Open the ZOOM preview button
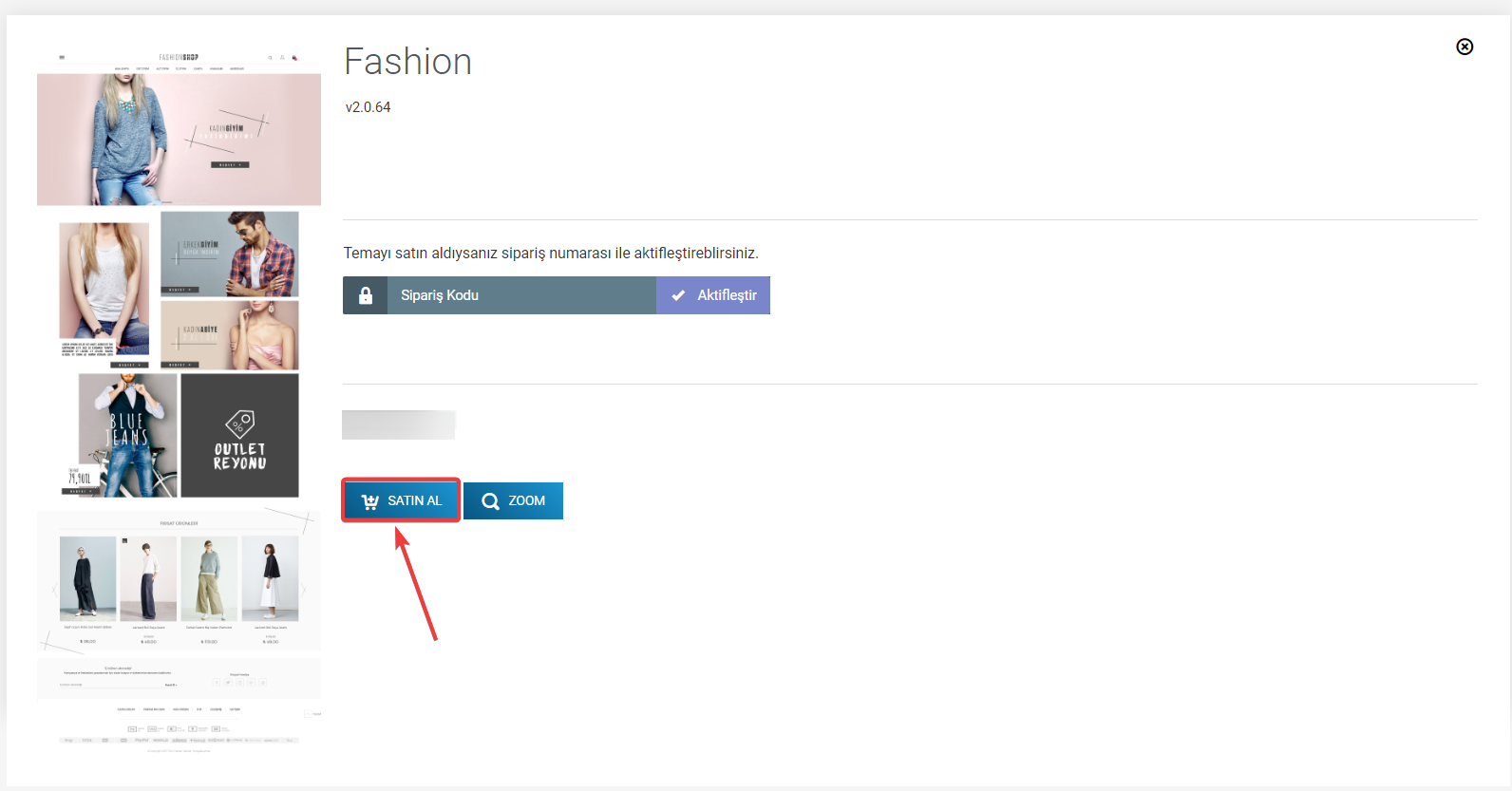 513,500
